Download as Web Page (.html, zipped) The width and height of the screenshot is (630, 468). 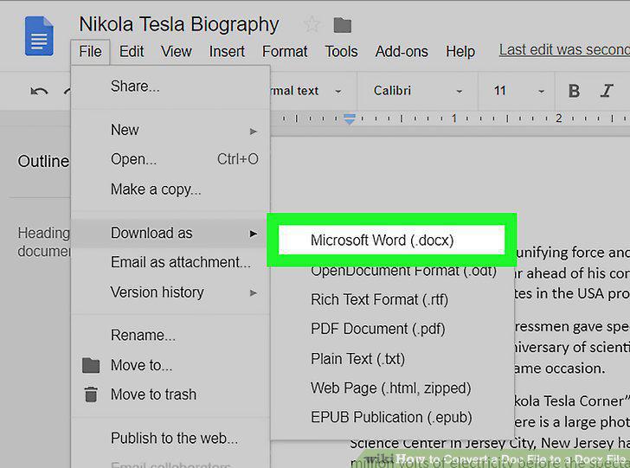(x=393, y=388)
